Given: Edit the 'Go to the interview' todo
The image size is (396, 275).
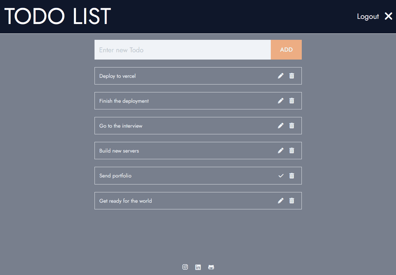Looking at the screenshot, I should click(x=281, y=125).
